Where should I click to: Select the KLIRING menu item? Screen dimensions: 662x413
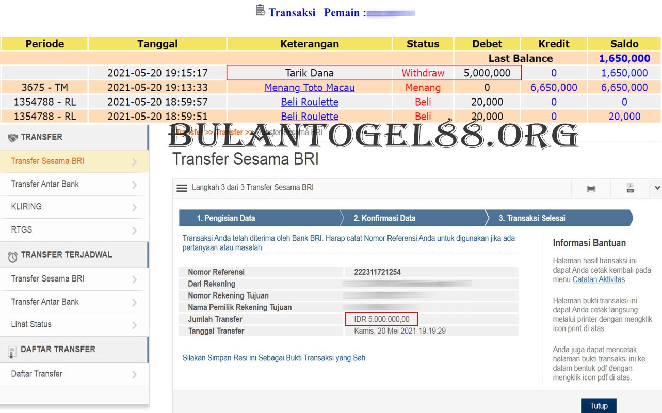click(74, 207)
